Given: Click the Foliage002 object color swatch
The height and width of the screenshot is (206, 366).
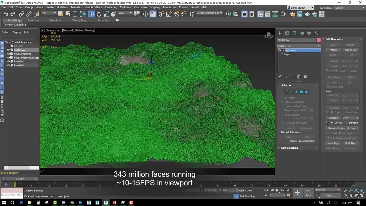Looking at the screenshot, I should 319,40.
